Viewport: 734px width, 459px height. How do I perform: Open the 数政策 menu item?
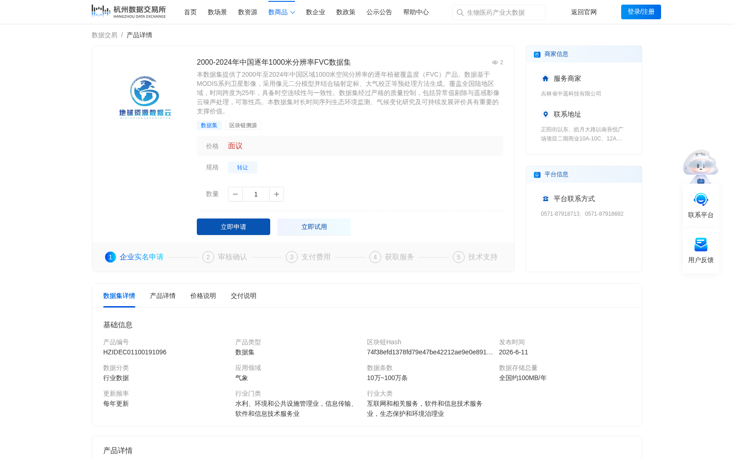point(346,12)
